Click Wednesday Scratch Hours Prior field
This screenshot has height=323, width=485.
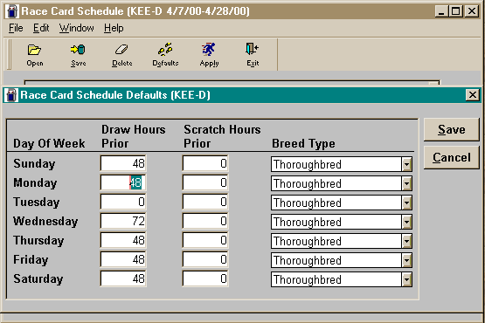coord(205,221)
